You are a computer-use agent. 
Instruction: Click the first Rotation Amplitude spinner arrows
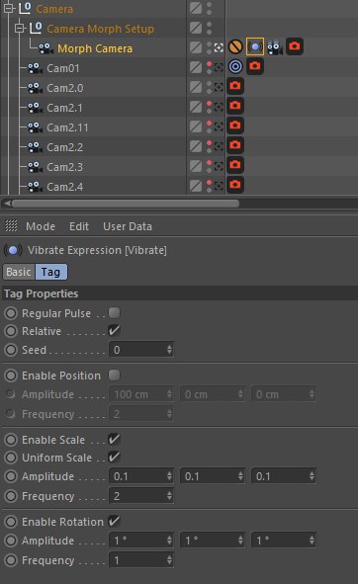tap(169, 541)
